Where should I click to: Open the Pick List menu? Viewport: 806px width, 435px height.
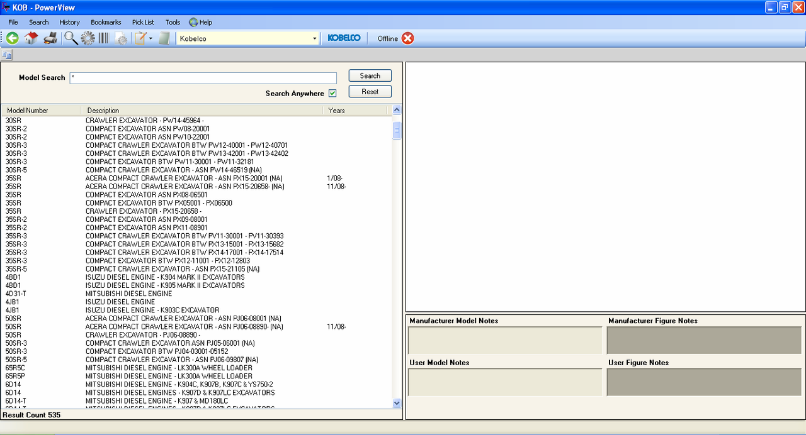pos(143,22)
